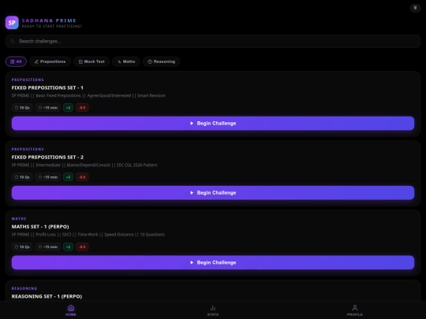Click the SP logo icon
The image size is (426, 319).
12,23
